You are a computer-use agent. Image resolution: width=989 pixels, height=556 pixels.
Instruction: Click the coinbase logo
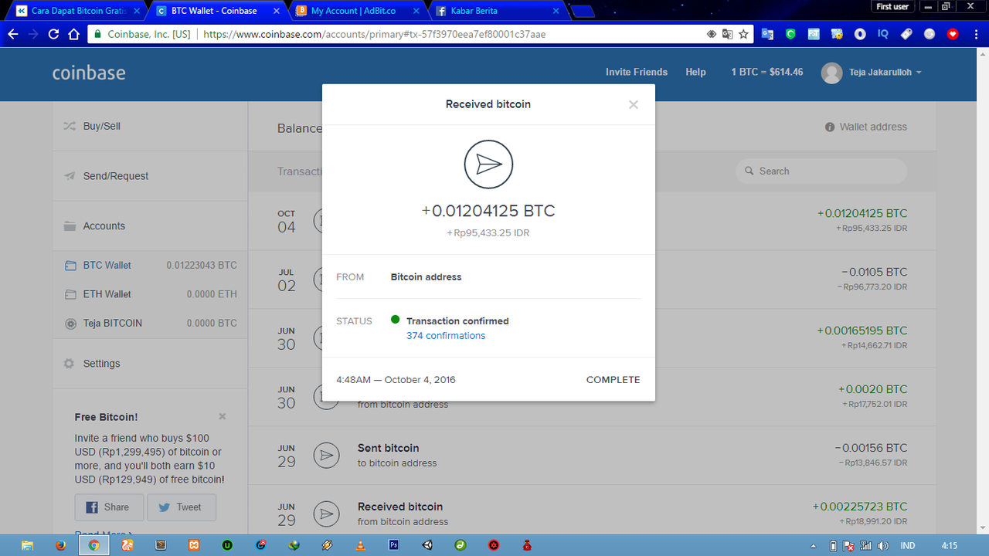point(89,73)
